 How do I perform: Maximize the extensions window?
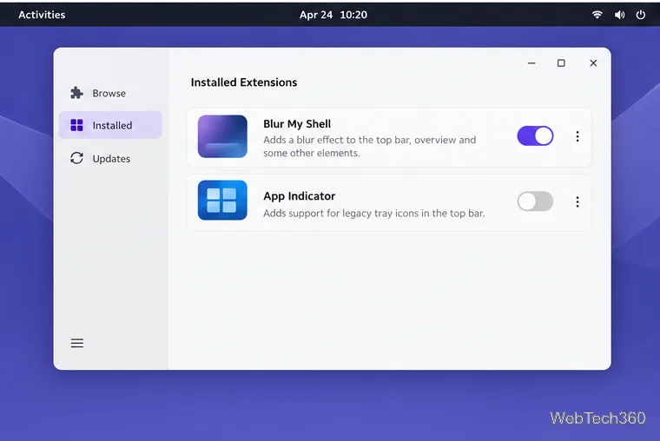click(x=561, y=63)
